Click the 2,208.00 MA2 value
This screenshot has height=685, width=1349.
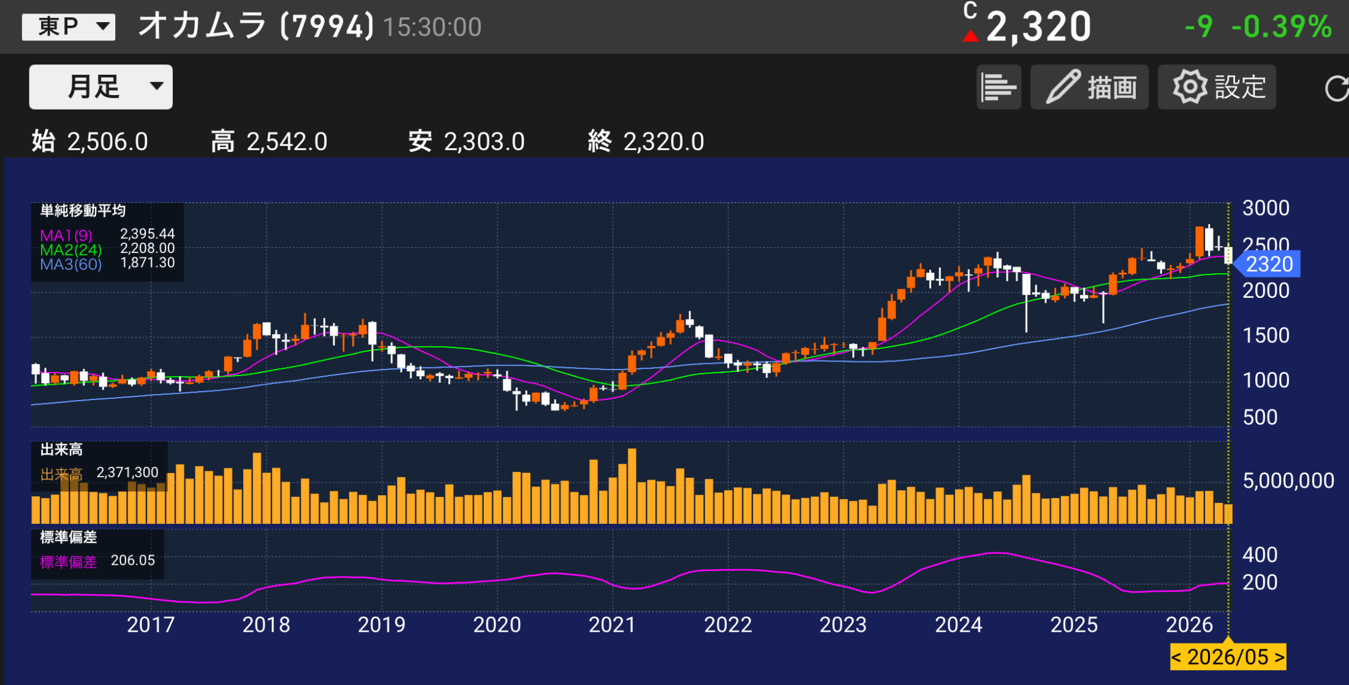[147, 248]
